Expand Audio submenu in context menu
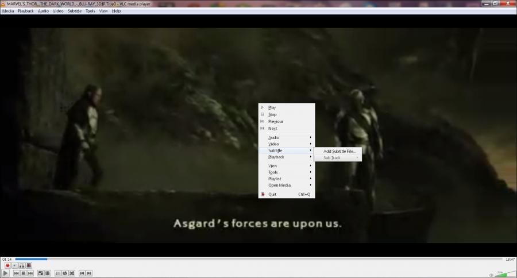 coord(287,137)
